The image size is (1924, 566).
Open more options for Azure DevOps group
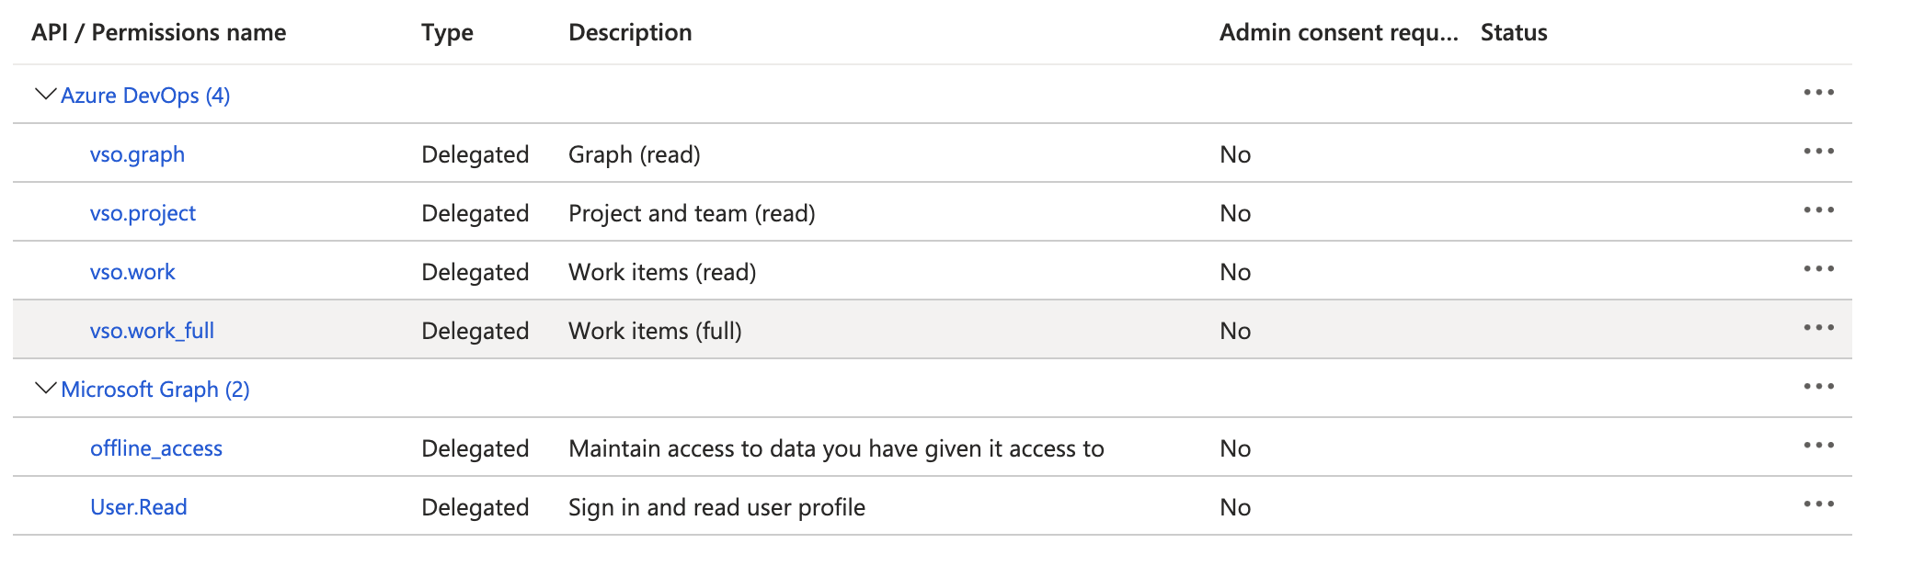click(x=1818, y=93)
